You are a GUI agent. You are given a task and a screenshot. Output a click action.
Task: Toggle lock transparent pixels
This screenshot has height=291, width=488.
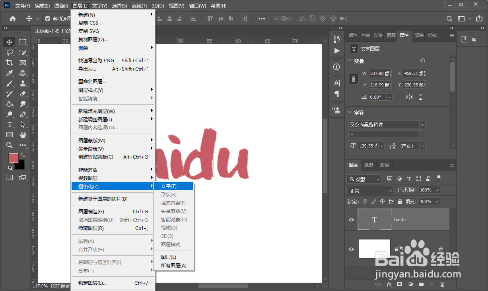[x=365, y=201]
